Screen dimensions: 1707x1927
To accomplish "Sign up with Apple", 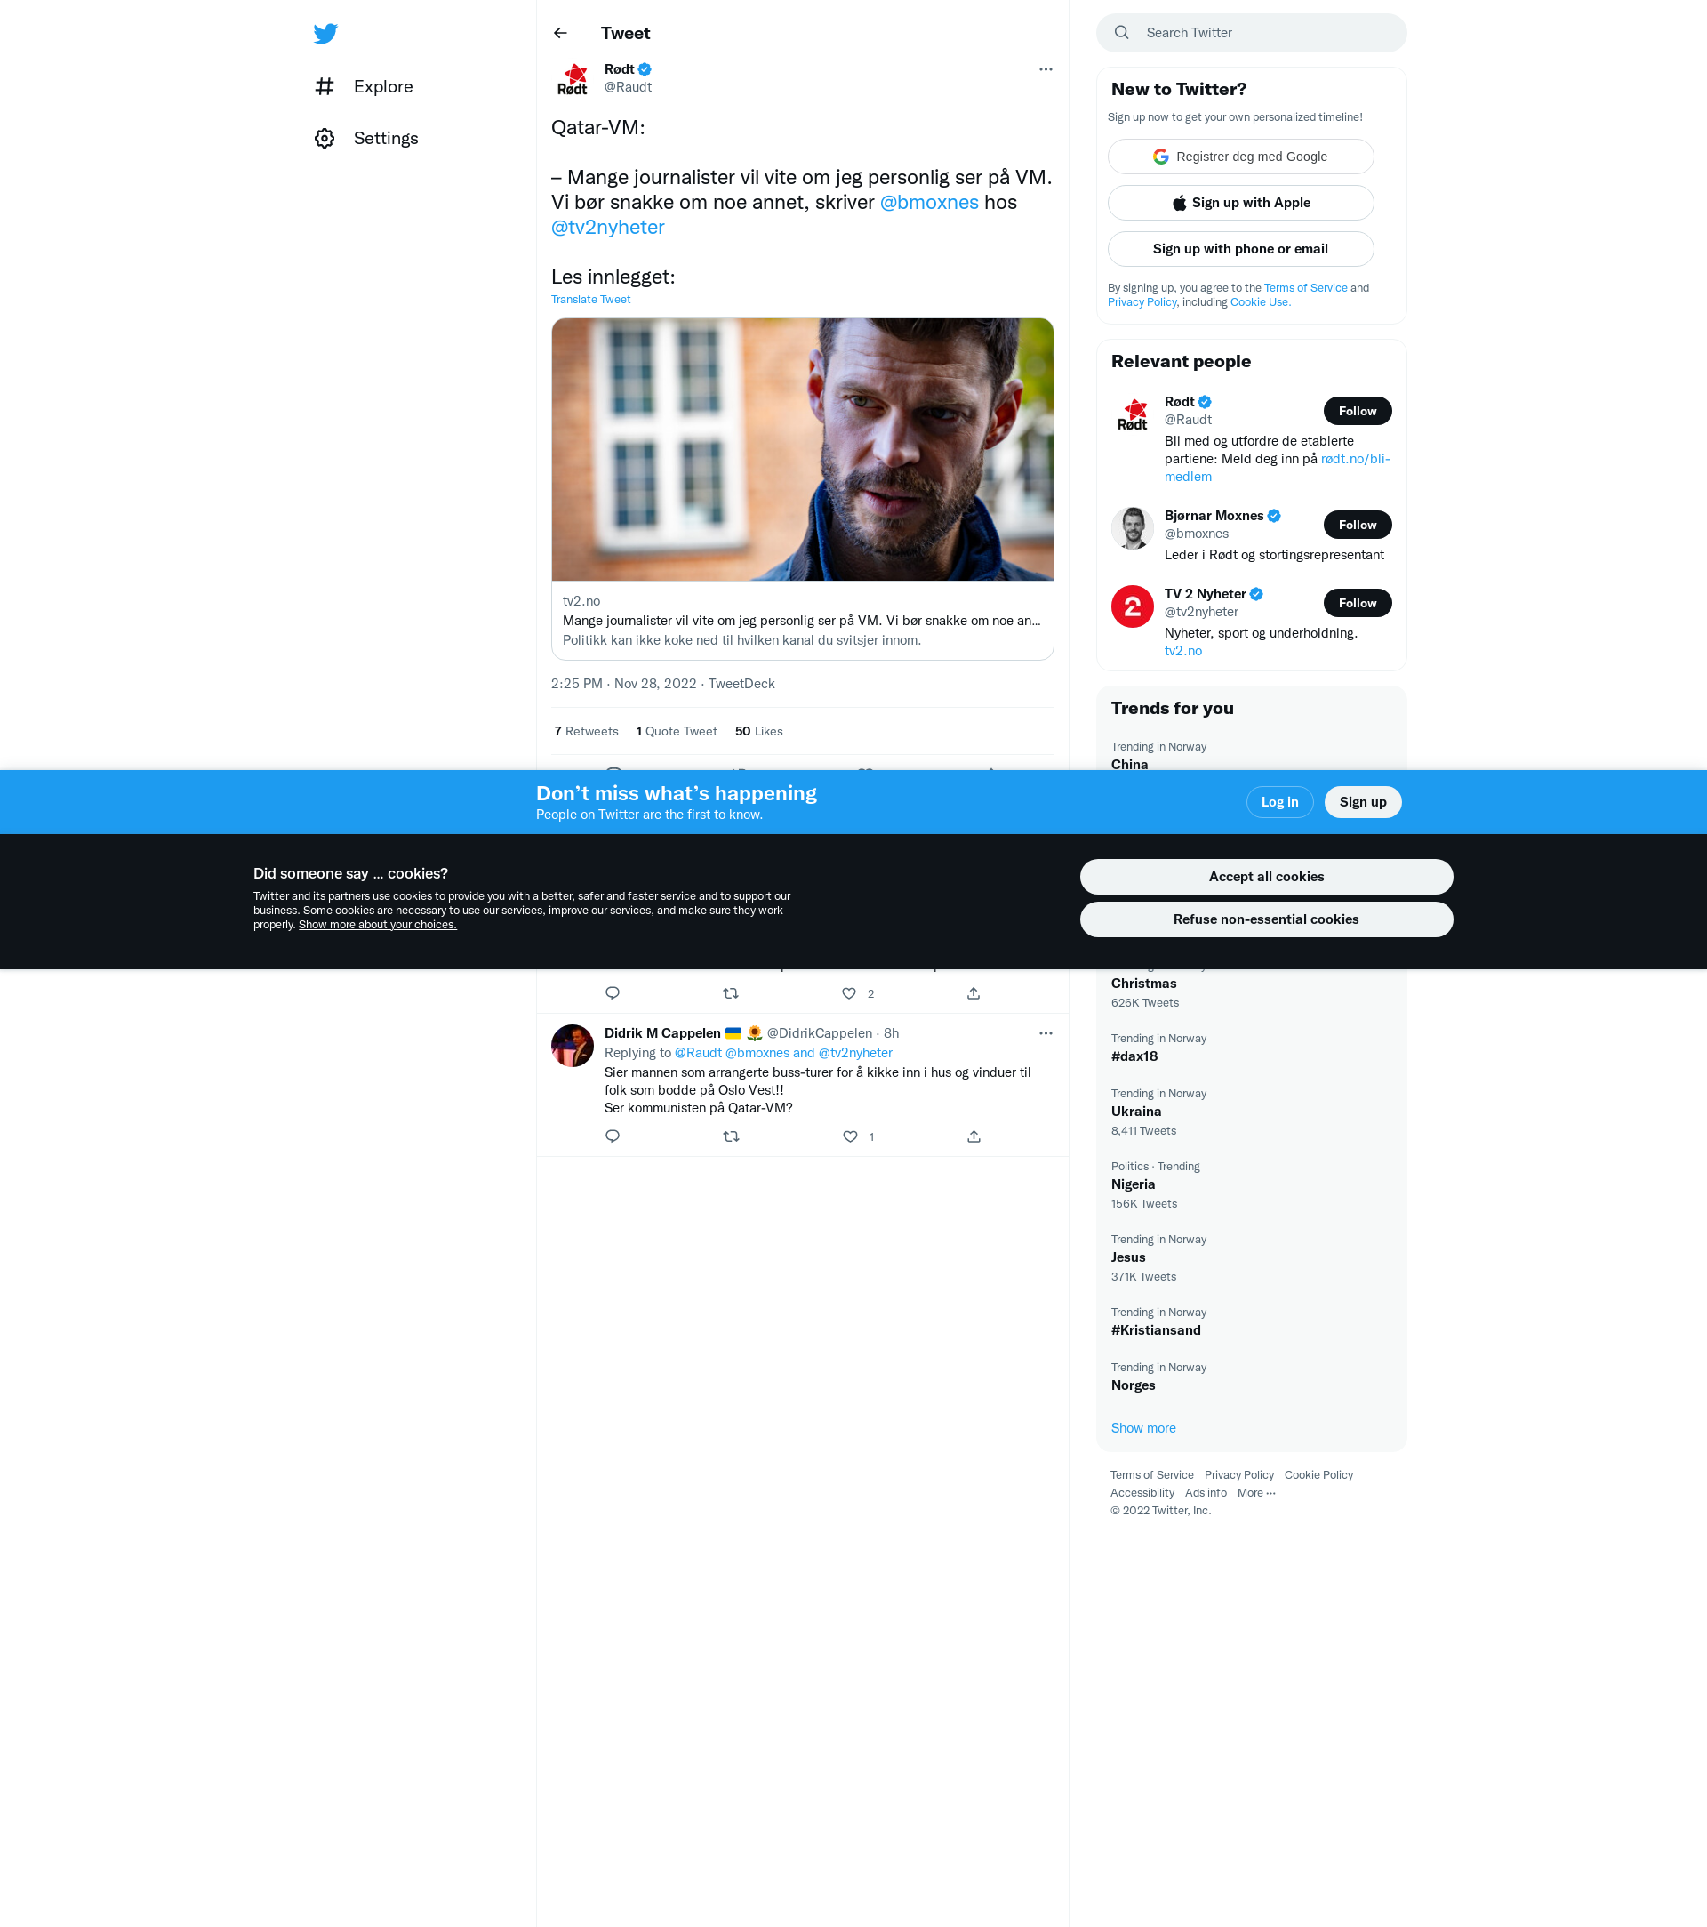I will (x=1239, y=203).
